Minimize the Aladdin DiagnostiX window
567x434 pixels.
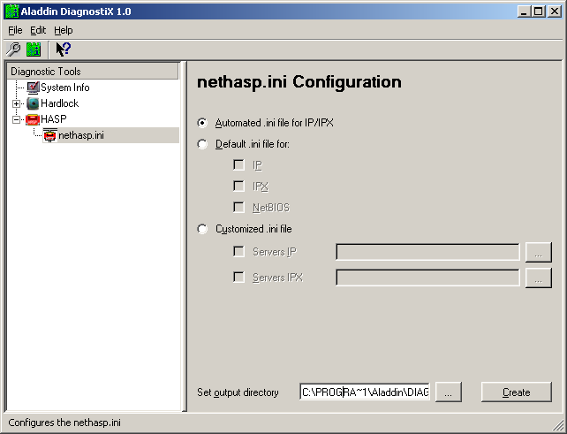(524, 11)
